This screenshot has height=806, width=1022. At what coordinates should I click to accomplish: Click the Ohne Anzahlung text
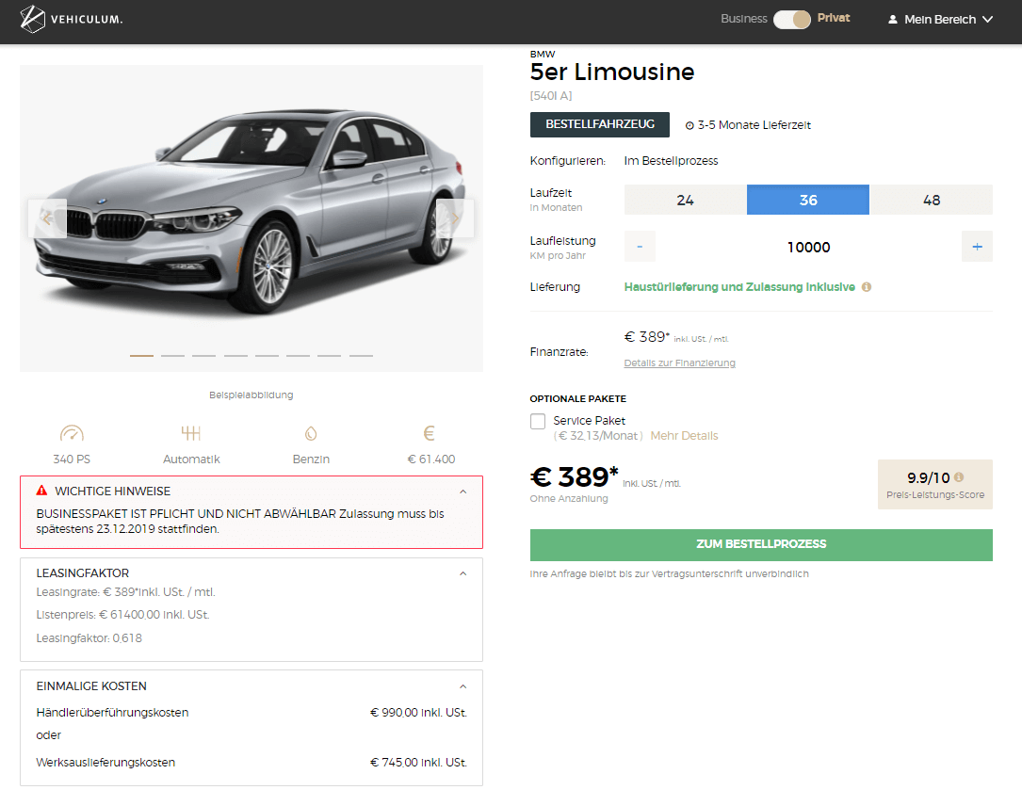click(569, 498)
